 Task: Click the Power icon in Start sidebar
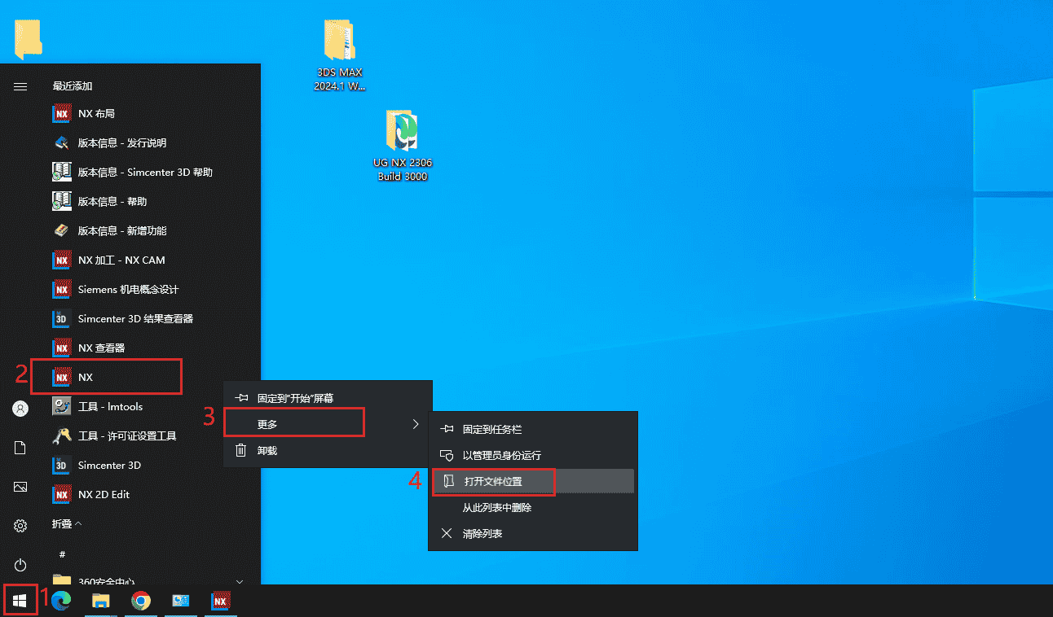tap(20, 565)
